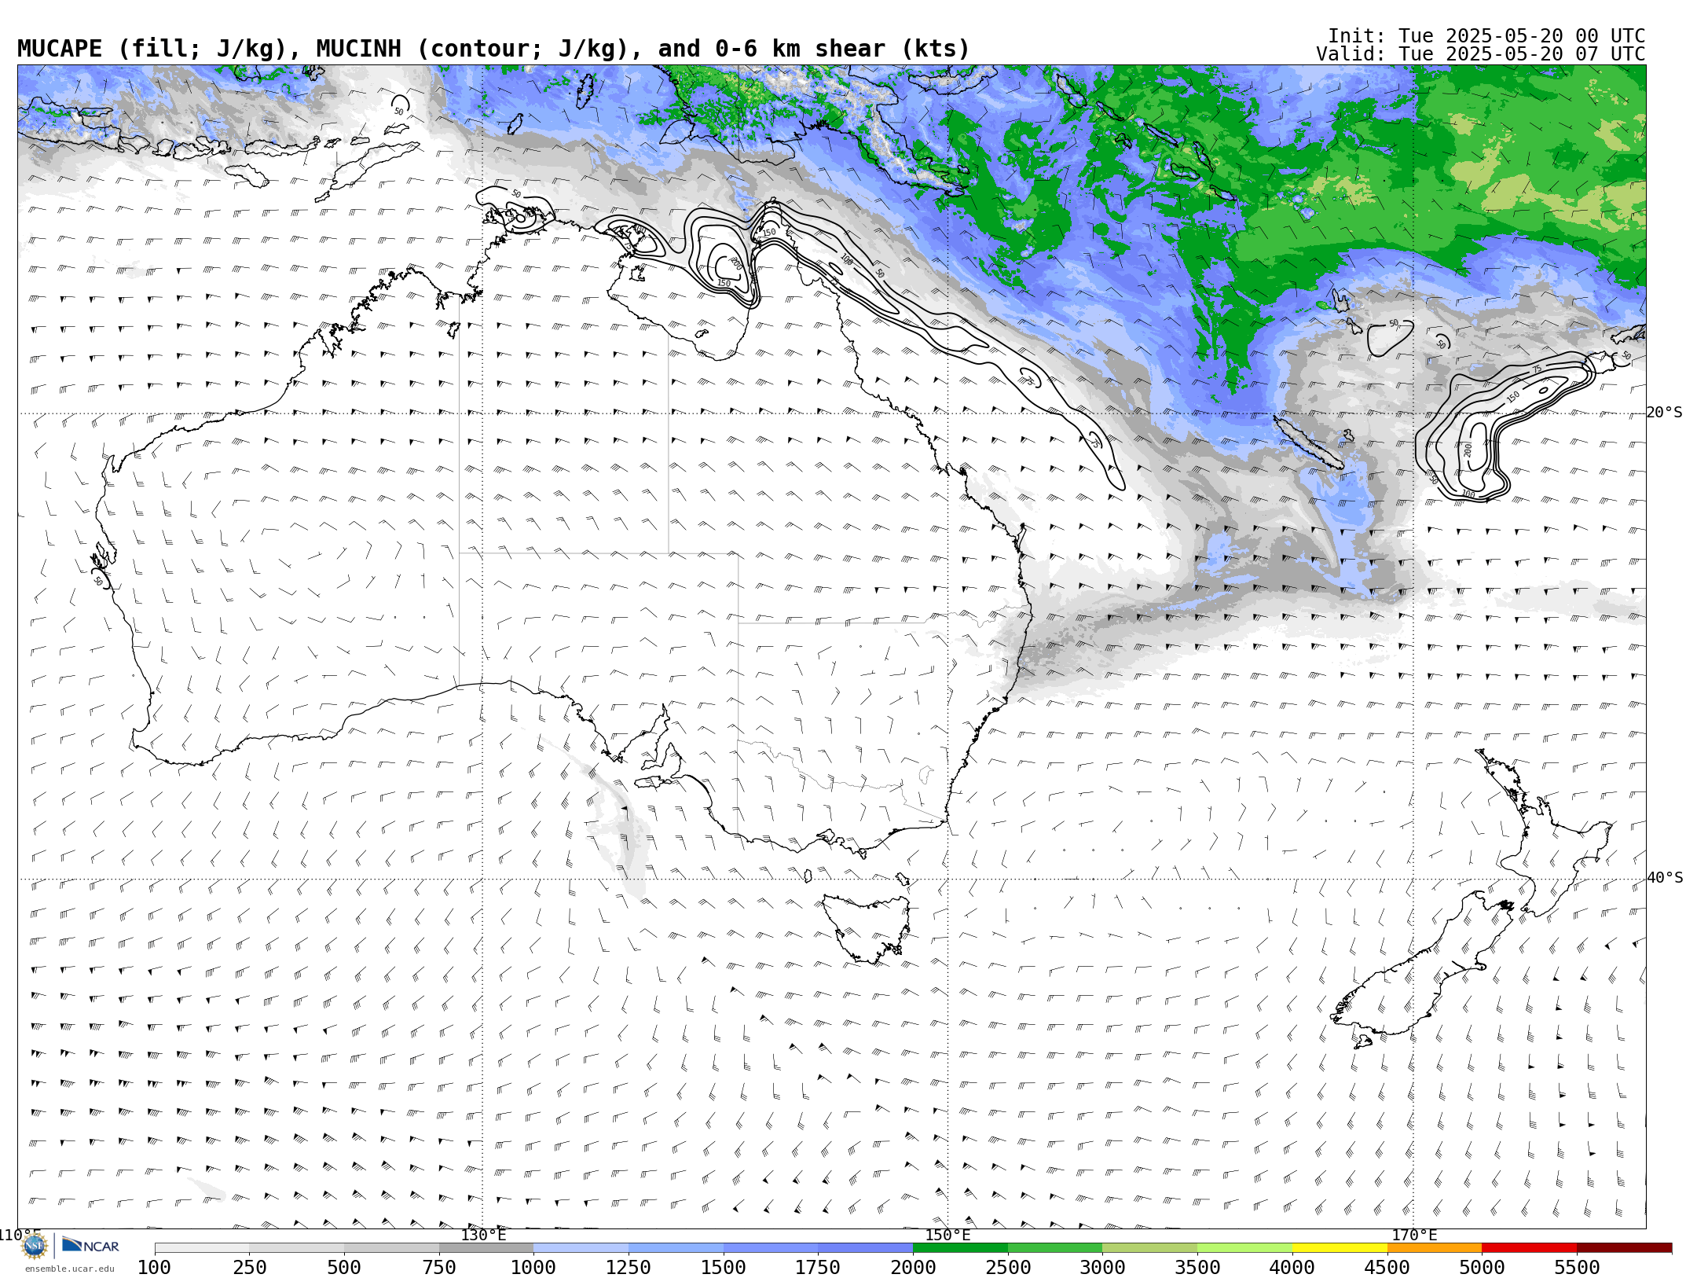
Task: Pick the pale blue 1000–1250 colorbar swatch
Action: 581,1248
